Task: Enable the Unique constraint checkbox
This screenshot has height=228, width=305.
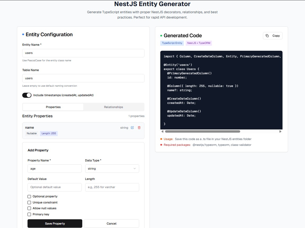Action: (29, 203)
